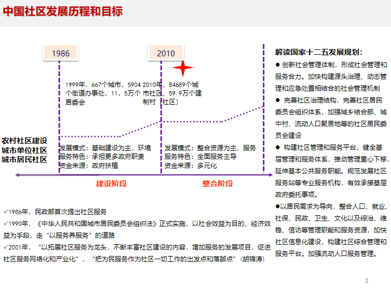Click the bullet 完善社区治理结构
Viewport: 391px width, 293px height.
[x=331, y=118]
